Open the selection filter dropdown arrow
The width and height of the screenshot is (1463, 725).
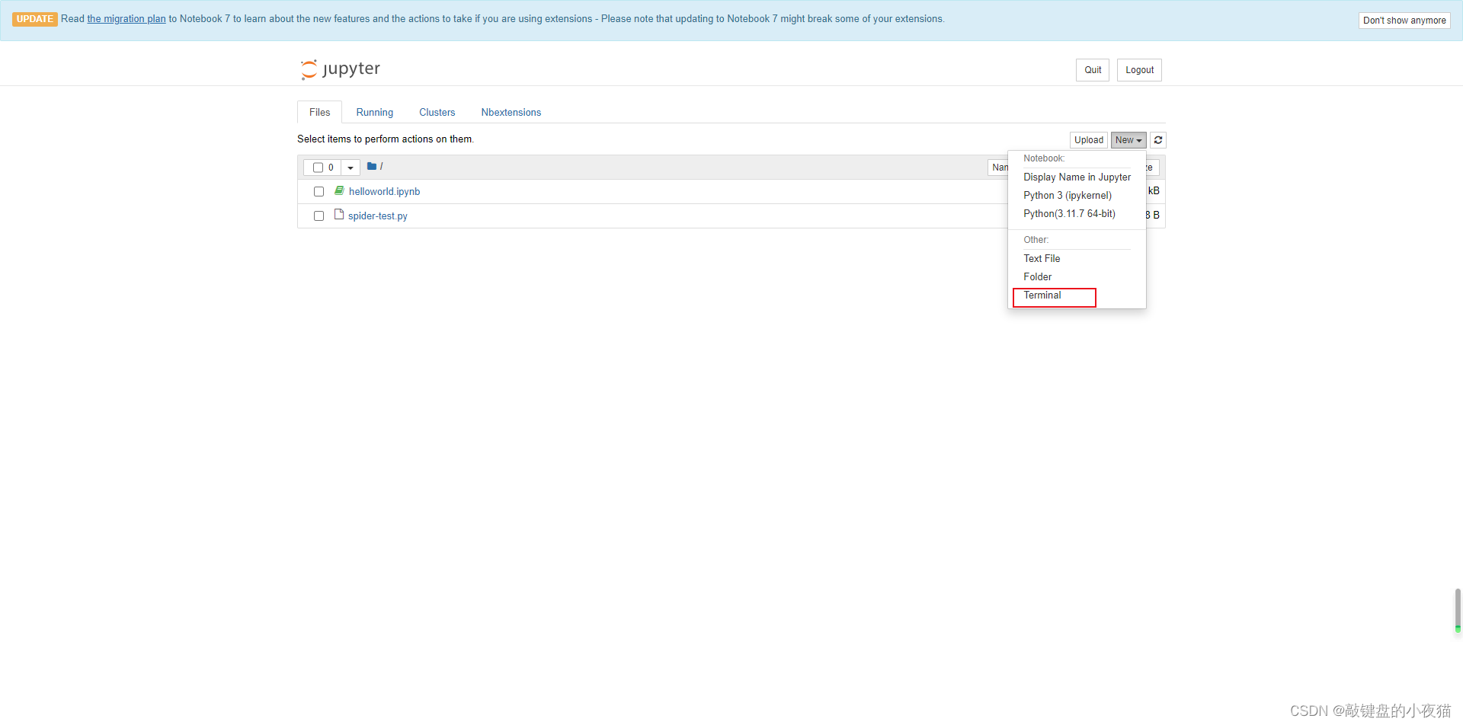pos(351,168)
